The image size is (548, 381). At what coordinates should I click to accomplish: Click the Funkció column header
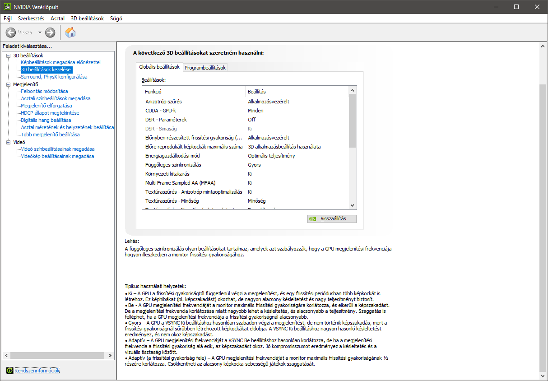coord(194,92)
